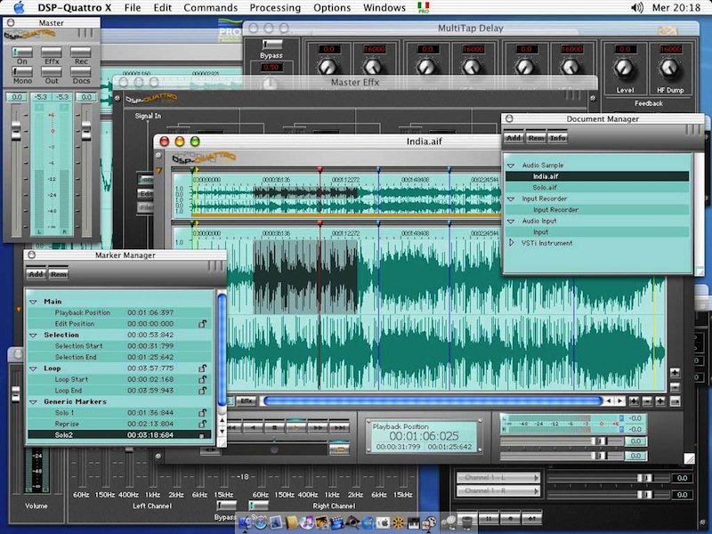Viewport: 712px width, 534px height.
Task: Click the lock icon beside Loop Start
Action: tap(203, 379)
